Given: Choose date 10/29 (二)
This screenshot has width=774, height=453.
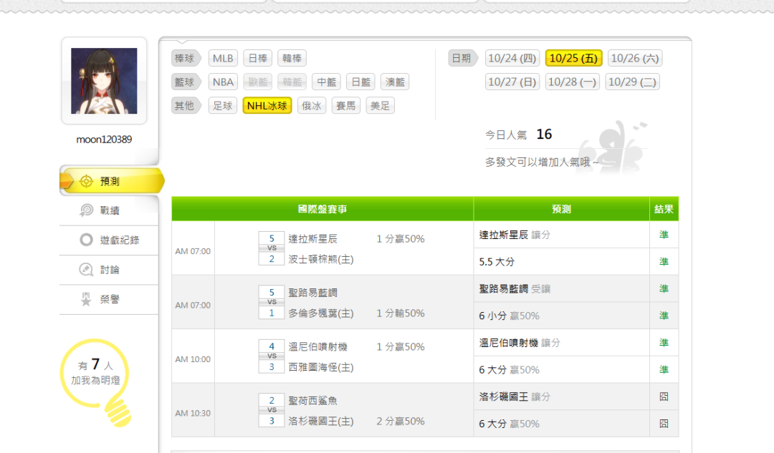Looking at the screenshot, I should (x=632, y=82).
